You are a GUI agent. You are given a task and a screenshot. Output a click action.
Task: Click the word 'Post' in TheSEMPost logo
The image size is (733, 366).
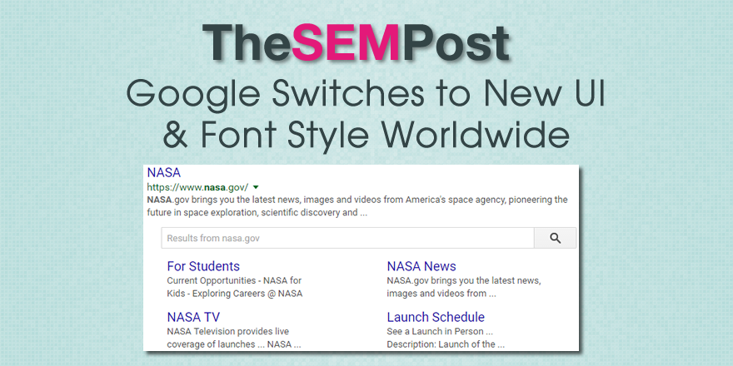456,43
